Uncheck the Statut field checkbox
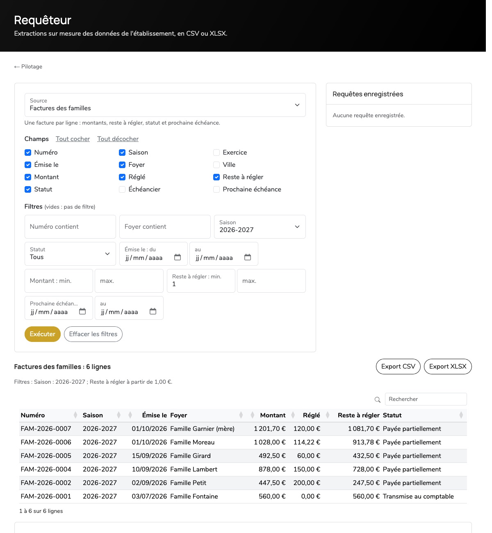The width and height of the screenshot is (492, 533). (28, 189)
